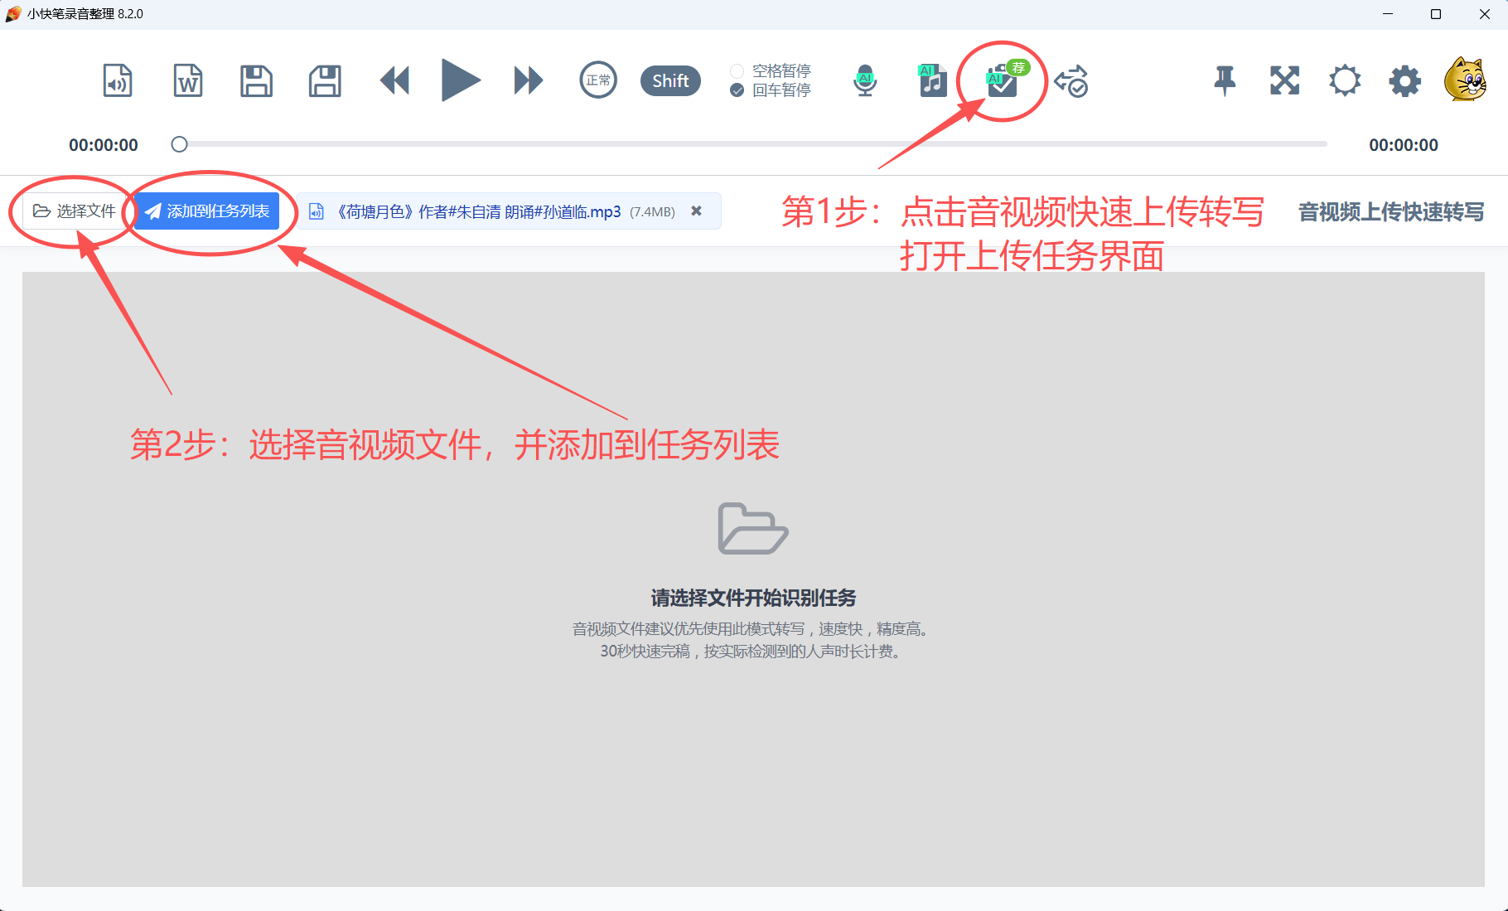Viewport: 1508px width, 911px height.
Task: Start AI microphone real-time transcription
Action: pos(865,81)
